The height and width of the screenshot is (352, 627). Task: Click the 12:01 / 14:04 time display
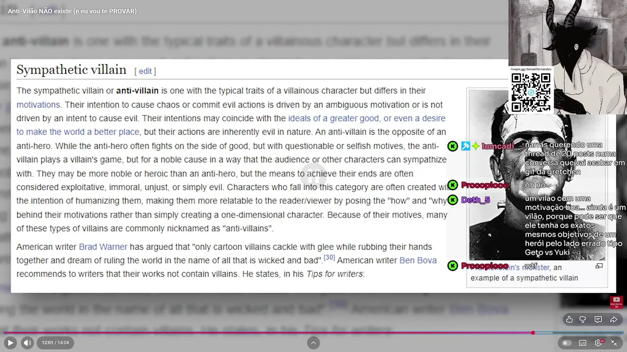[55, 343]
